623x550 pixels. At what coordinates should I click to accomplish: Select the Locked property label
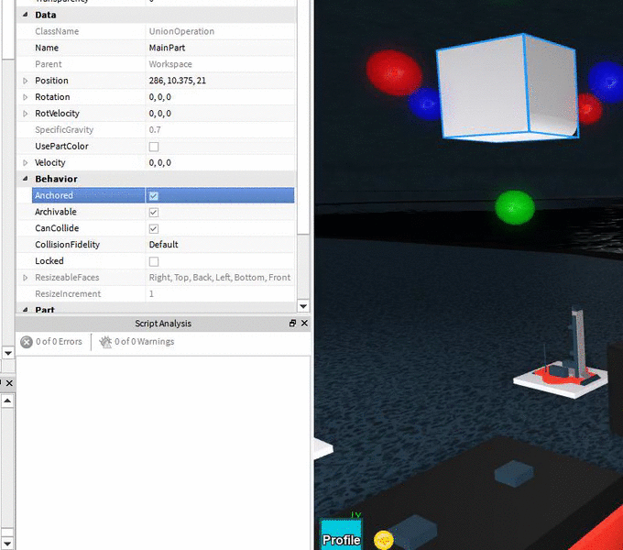(49, 261)
